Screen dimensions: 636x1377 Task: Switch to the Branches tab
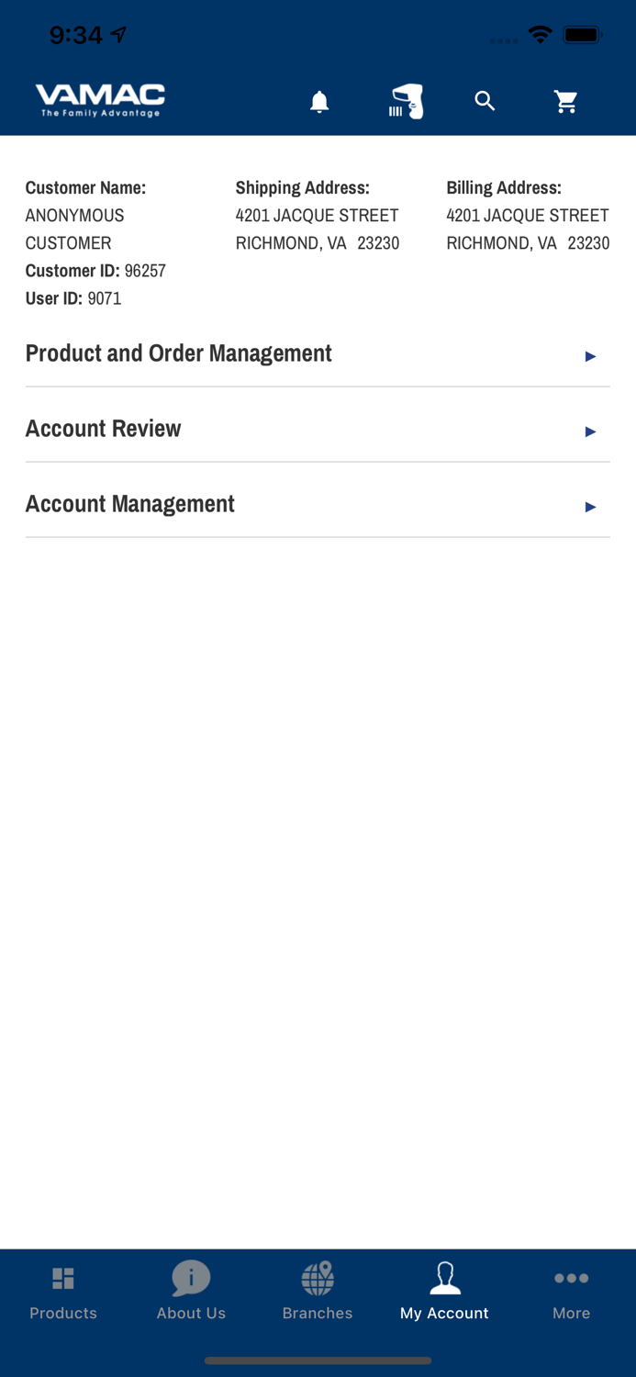pos(318,1293)
